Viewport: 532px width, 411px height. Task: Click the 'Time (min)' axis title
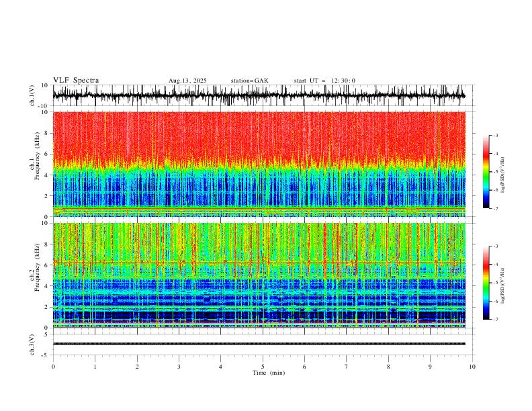(x=269, y=373)
